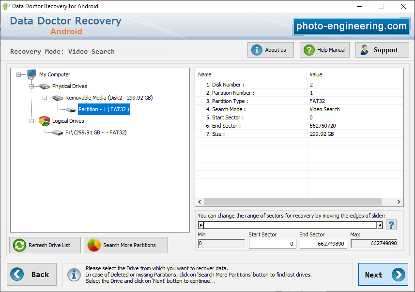Click the F:\ drive icon

tap(58, 132)
